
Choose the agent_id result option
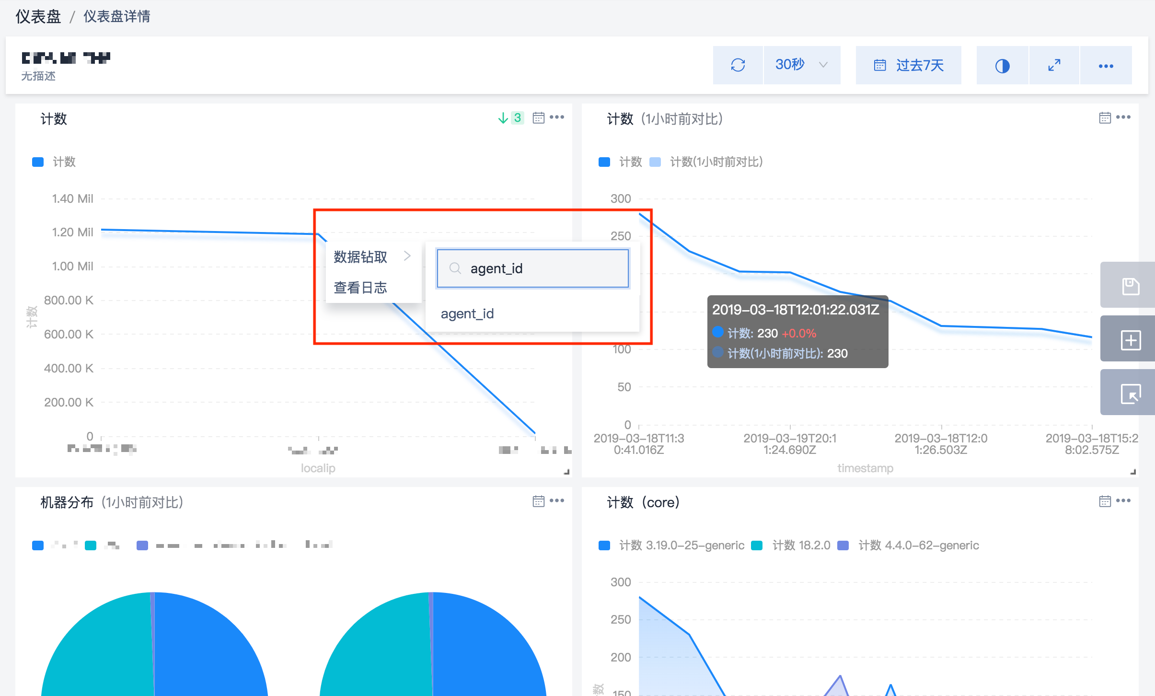[532, 314]
